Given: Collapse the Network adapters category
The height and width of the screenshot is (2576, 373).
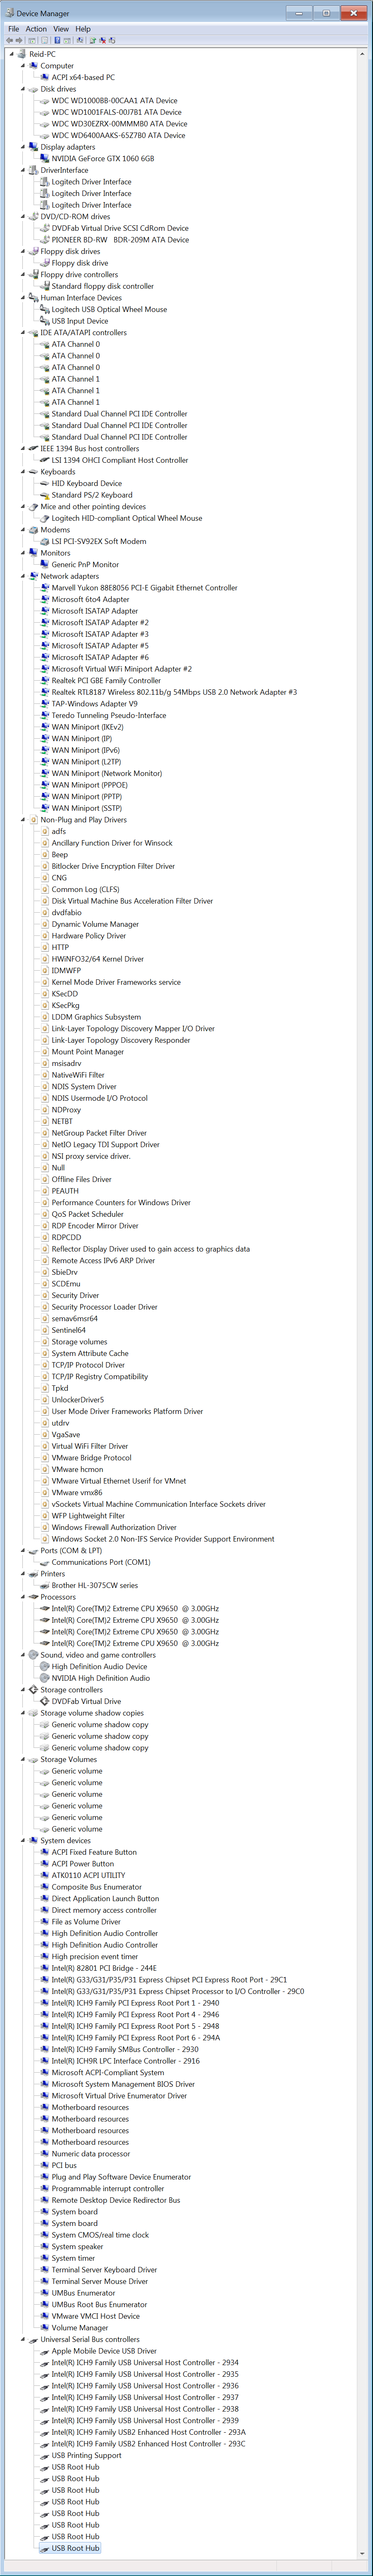Looking at the screenshot, I should coord(23,576).
